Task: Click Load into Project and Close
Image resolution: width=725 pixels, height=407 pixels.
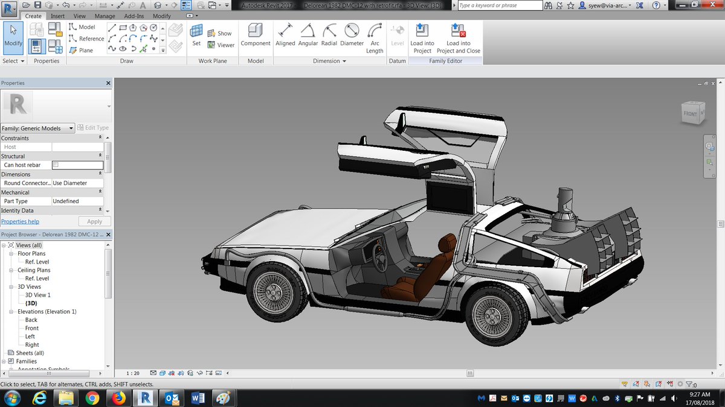Action: 458,39
